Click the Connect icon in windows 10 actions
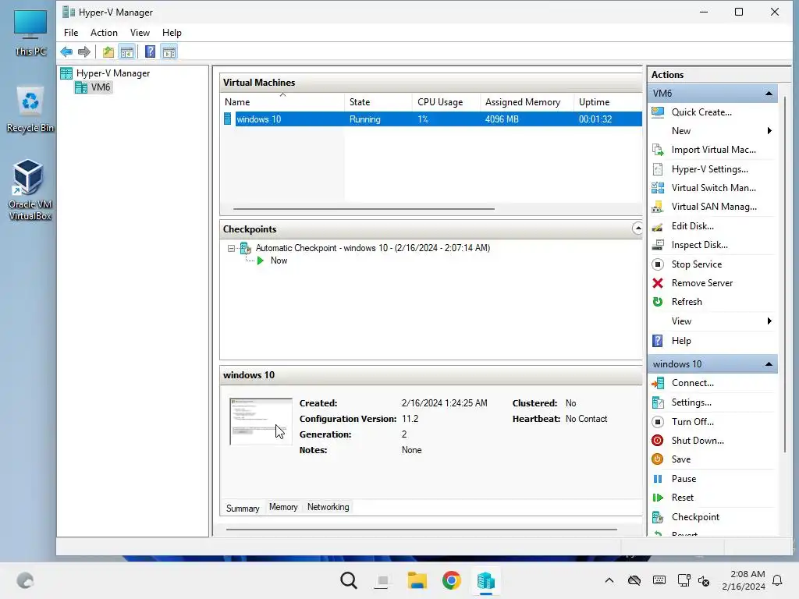This screenshot has width=799, height=599. point(658,383)
